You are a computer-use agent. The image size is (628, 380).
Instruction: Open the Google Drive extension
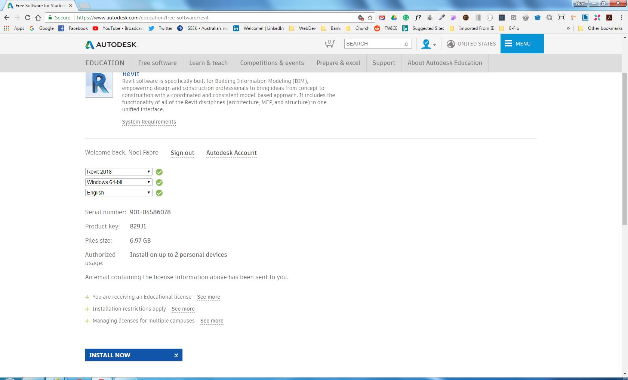[x=394, y=18]
